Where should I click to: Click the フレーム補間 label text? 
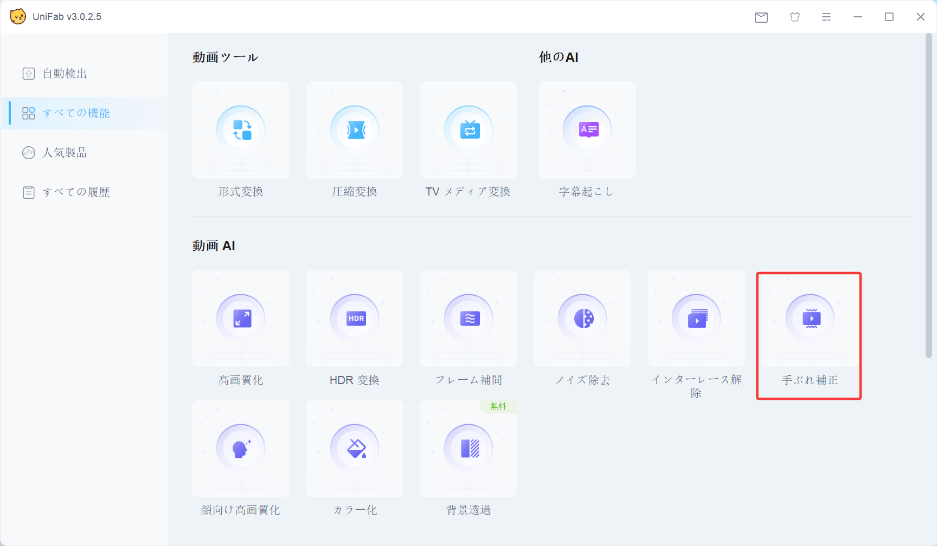point(468,380)
